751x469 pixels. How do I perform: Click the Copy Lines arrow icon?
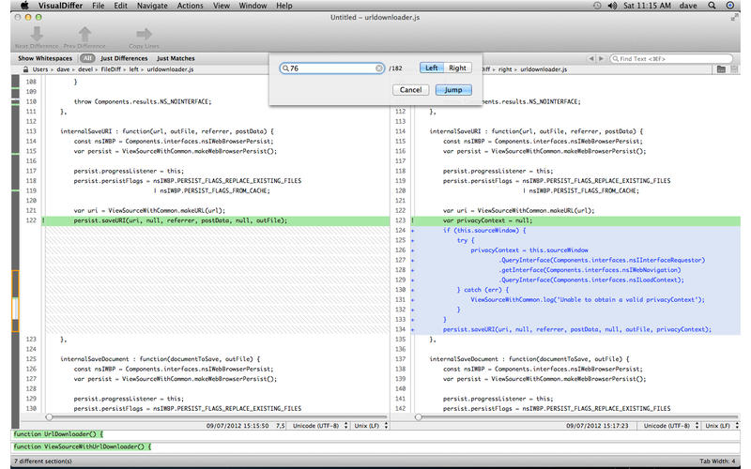(x=143, y=33)
